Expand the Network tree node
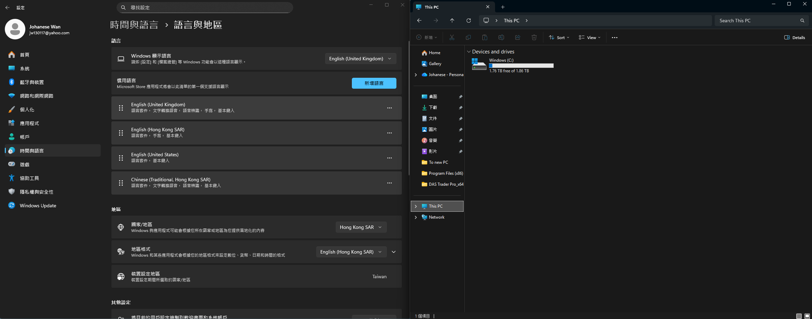The width and height of the screenshot is (812, 319). tap(416, 217)
